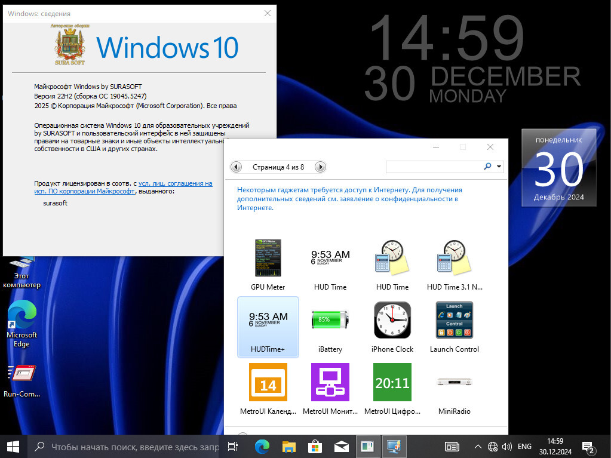Select the MetroUI Monitor gadget
The width and height of the screenshot is (611, 458).
pyautogui.click(x=330, y=389)
